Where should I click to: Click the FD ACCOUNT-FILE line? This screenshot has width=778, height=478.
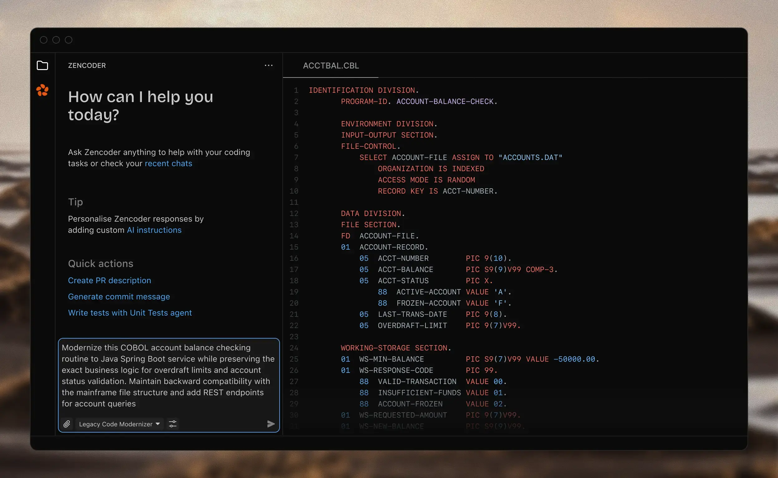point(380,236)
